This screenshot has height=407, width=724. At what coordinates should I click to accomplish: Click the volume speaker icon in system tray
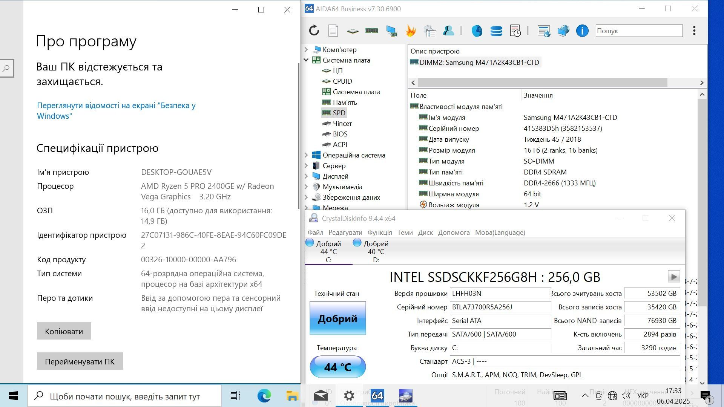click(626, 396)
